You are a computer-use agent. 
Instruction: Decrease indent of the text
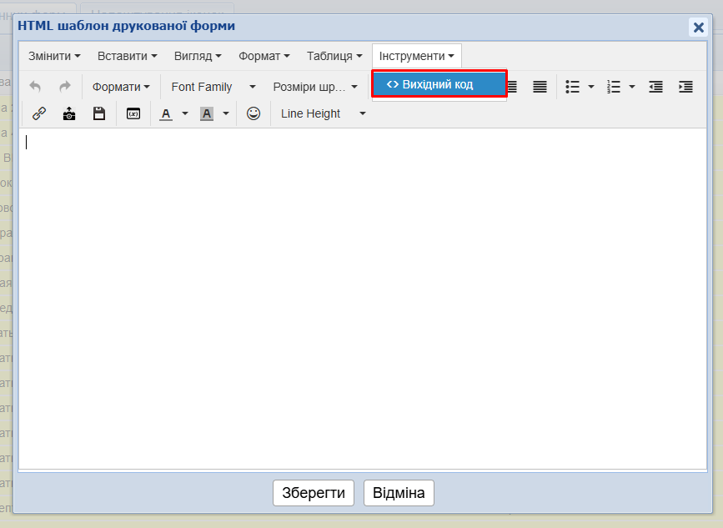coord(655,87)
